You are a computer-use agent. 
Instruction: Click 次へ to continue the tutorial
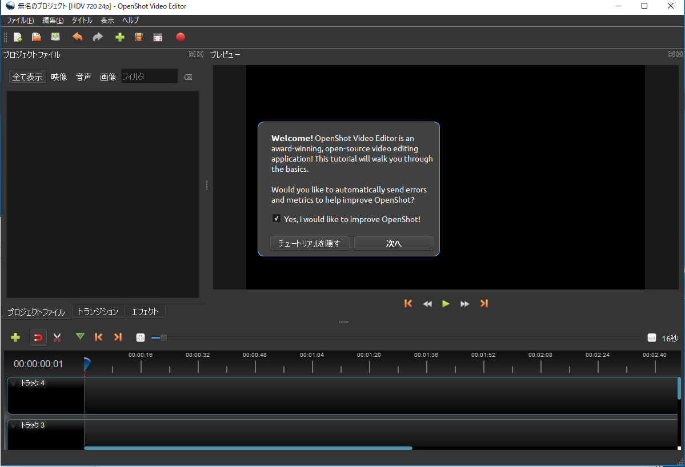394,243
